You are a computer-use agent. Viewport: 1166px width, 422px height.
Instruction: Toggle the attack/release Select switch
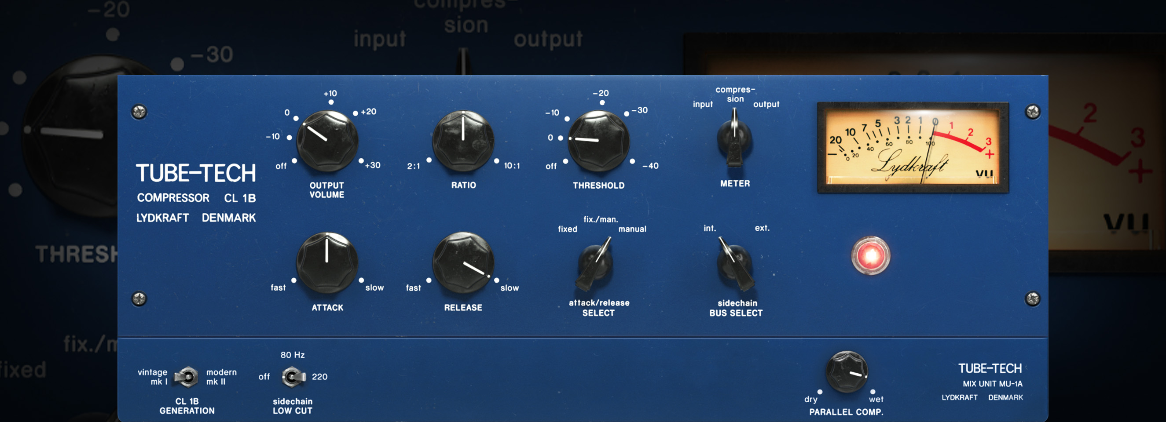(x=595, y=264)
